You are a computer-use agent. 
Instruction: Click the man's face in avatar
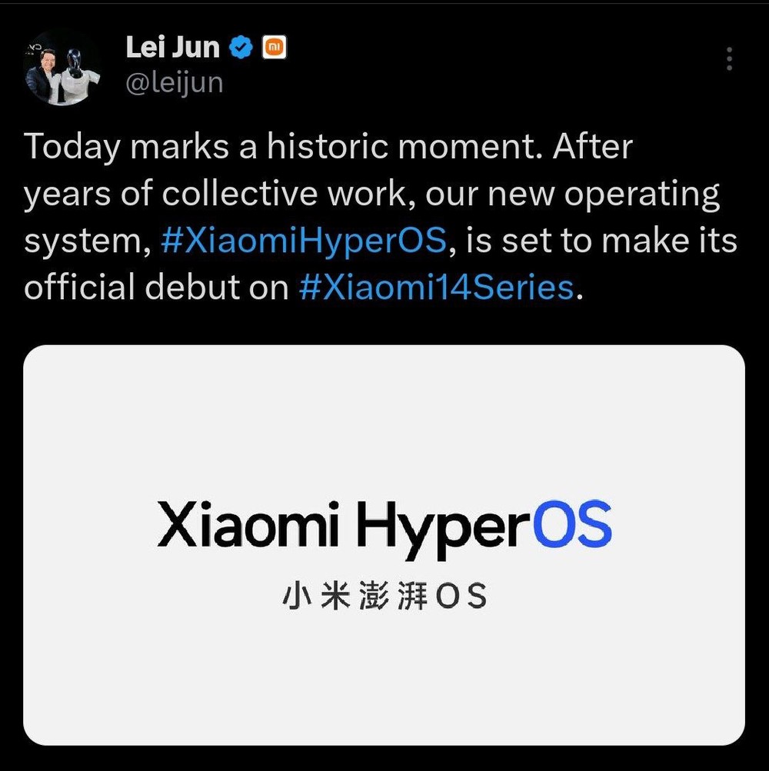(x=46, y=58)
